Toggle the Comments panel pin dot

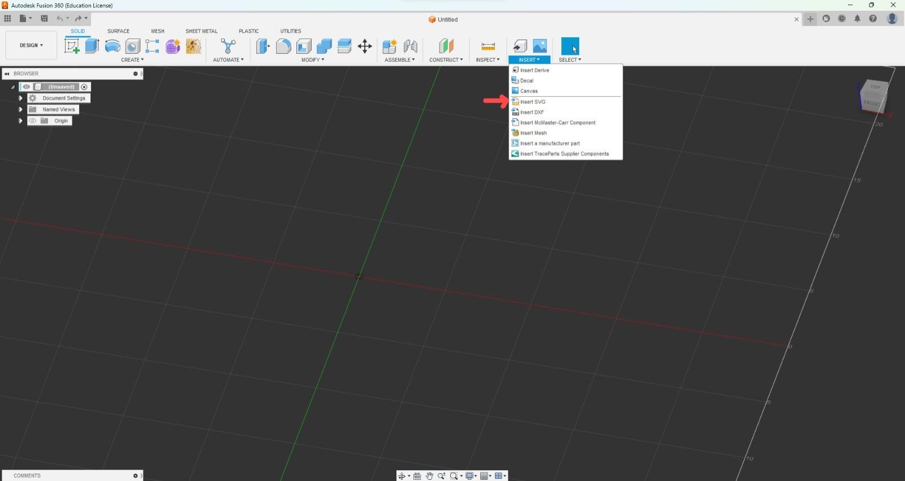[135, 476]
